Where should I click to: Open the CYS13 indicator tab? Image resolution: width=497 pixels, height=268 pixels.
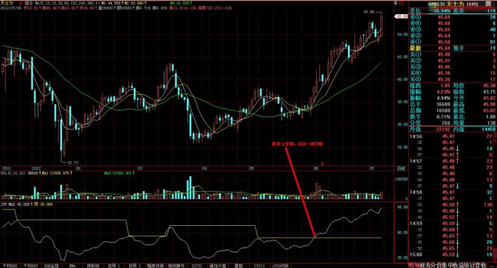point(259,266)
